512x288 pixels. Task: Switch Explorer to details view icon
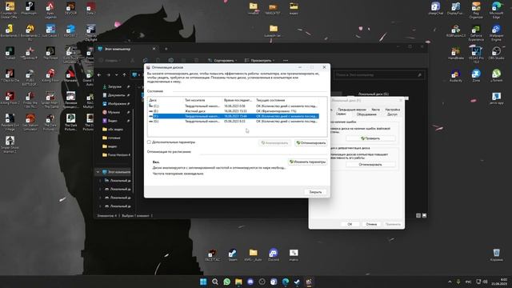418,215
